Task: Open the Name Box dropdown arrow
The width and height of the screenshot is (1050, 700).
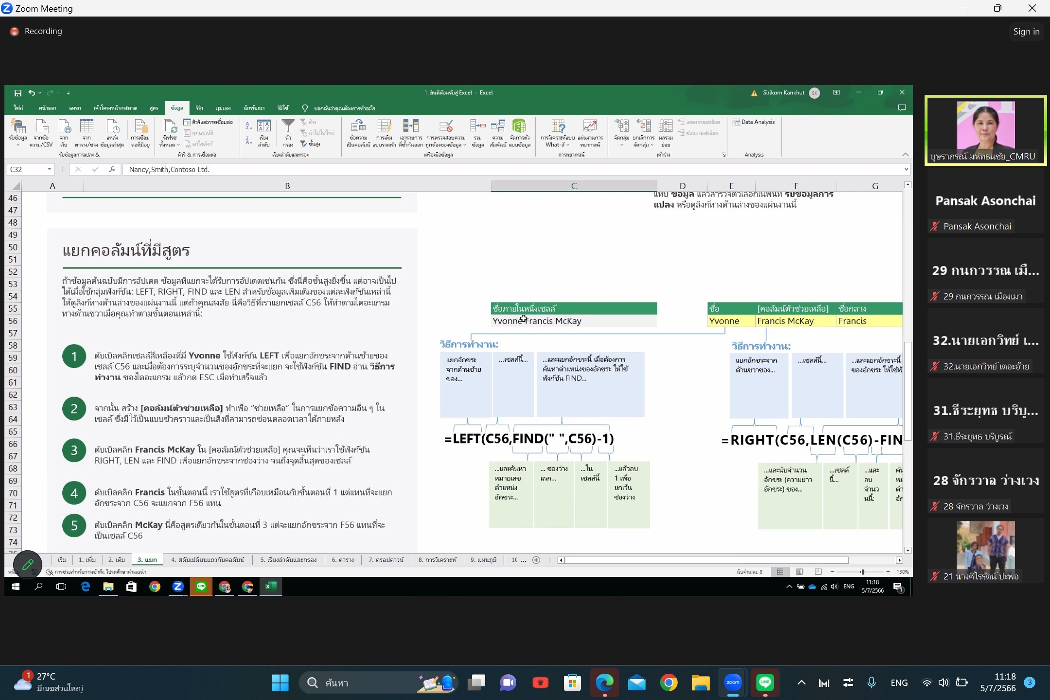Action: click(x=49, y=169)
